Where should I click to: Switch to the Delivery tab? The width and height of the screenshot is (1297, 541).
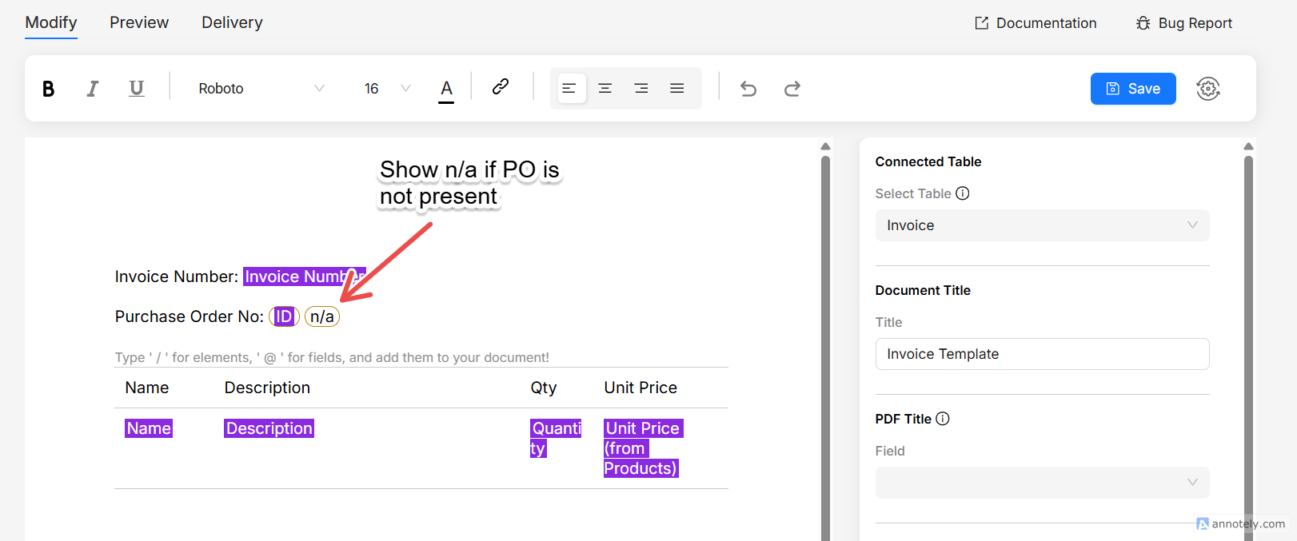coord(232,22)
